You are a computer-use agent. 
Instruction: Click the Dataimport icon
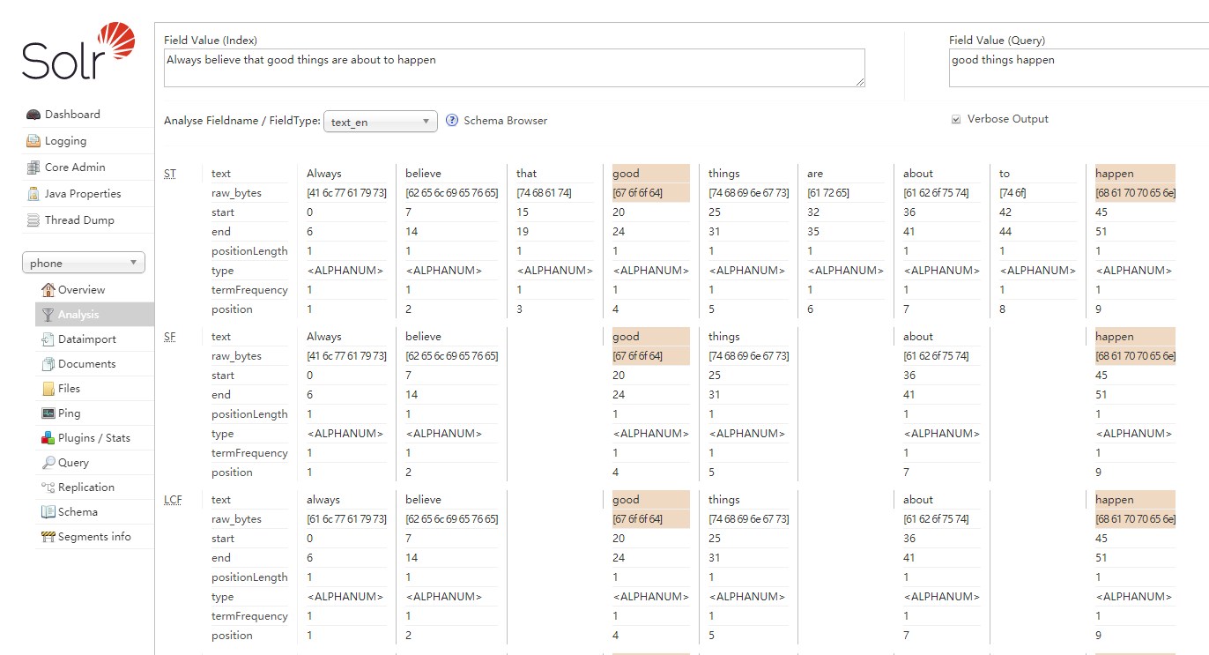(x=48, y=339)
